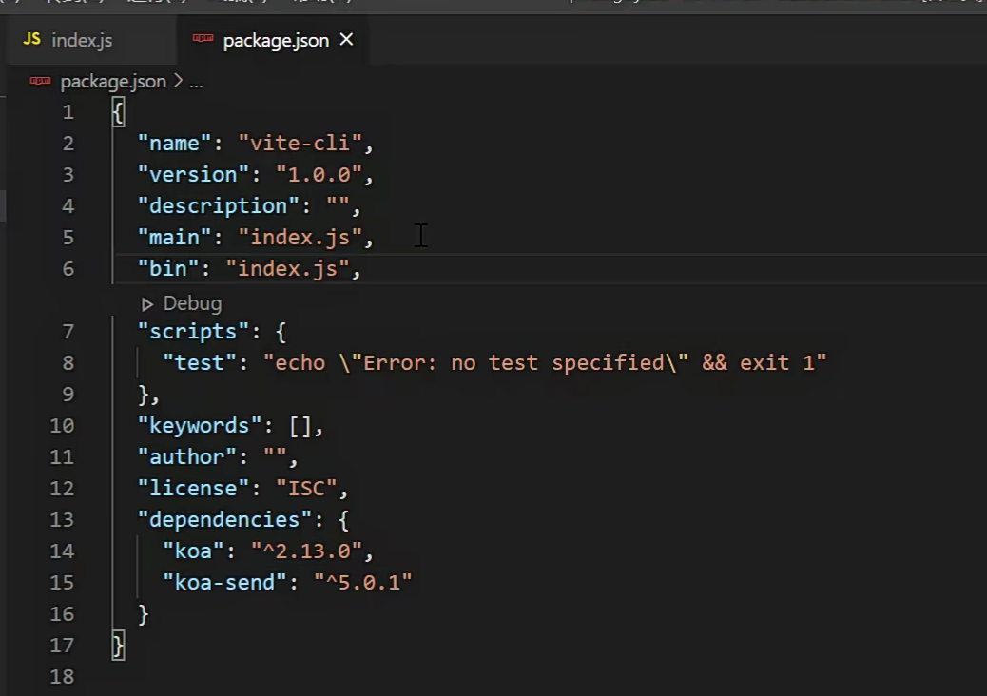987x696 pixels.
Task: Click the Debug code lens link
Action: pos(192,304)
